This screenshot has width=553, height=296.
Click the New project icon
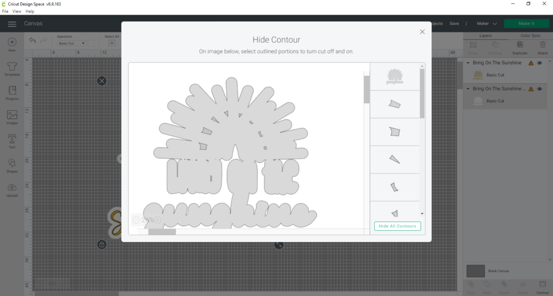point(12,42)
